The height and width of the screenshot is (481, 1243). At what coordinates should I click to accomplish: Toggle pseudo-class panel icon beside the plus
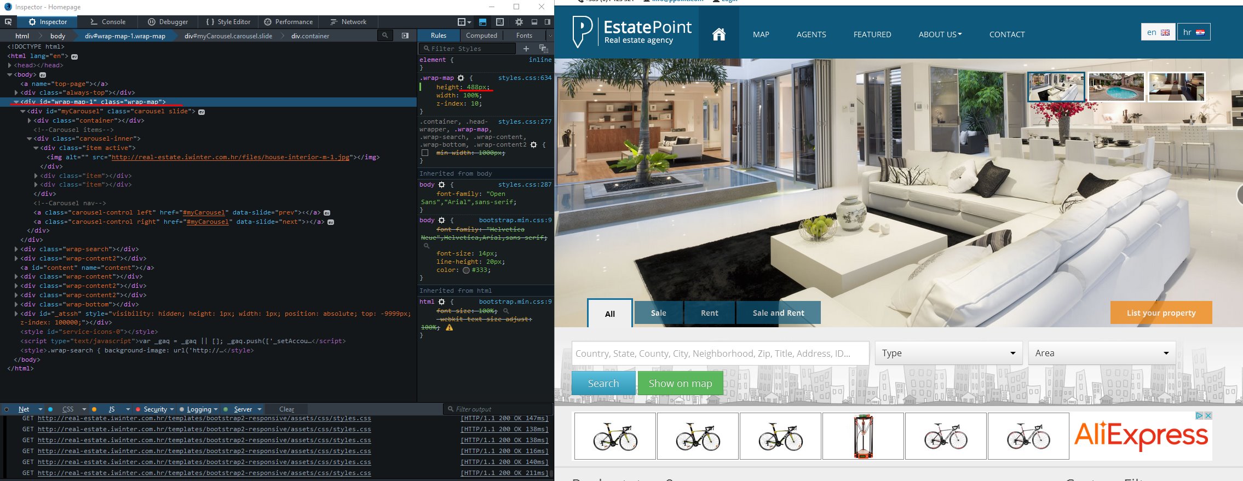[543, 49]
